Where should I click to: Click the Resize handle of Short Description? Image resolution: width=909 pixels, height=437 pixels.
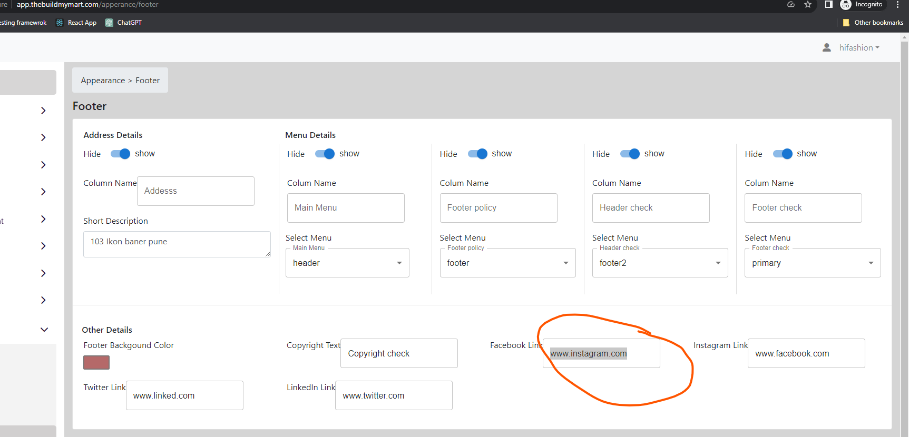tap(268, 254)
